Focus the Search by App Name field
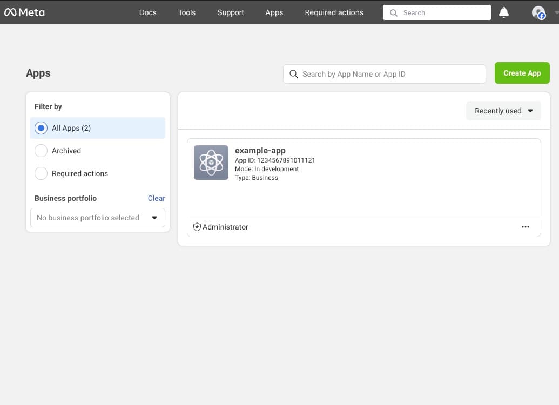The image size is (559, 405). [385, 74]
